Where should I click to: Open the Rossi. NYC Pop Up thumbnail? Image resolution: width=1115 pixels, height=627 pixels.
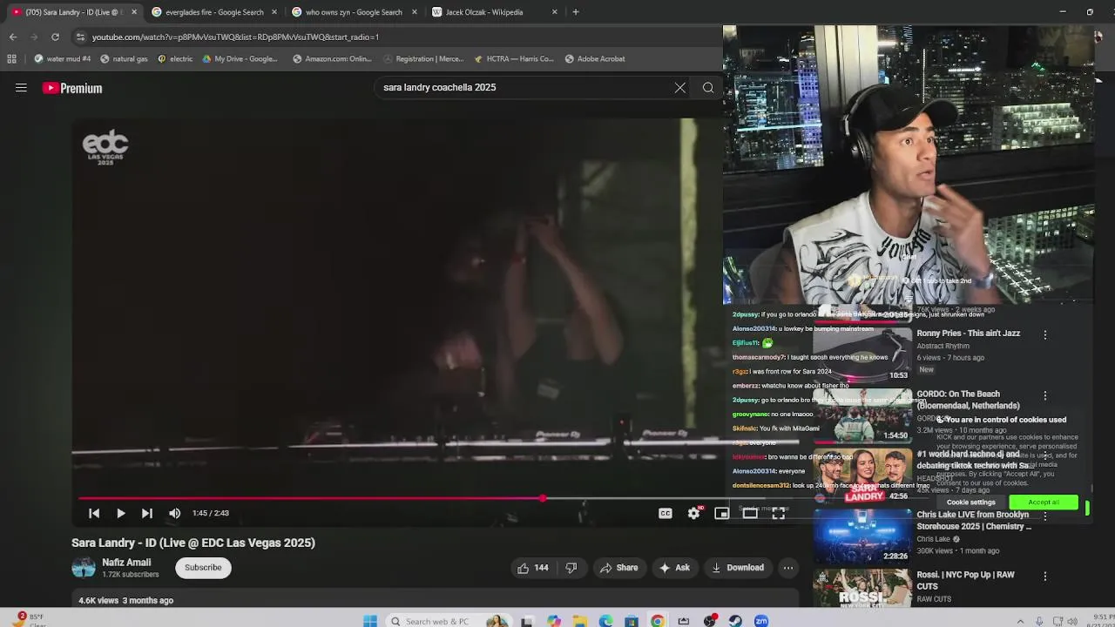(862, 588)
